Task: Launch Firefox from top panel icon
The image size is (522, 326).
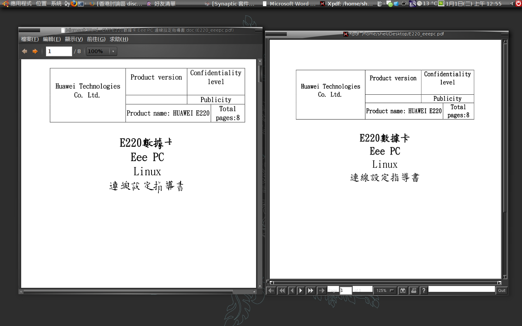Action: pyautogui.click(x=74, y=3)
